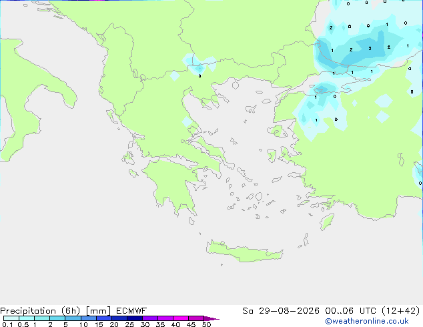Click the legend value label '25'
Screen dimensions: 423x327
tap(129, 324)
